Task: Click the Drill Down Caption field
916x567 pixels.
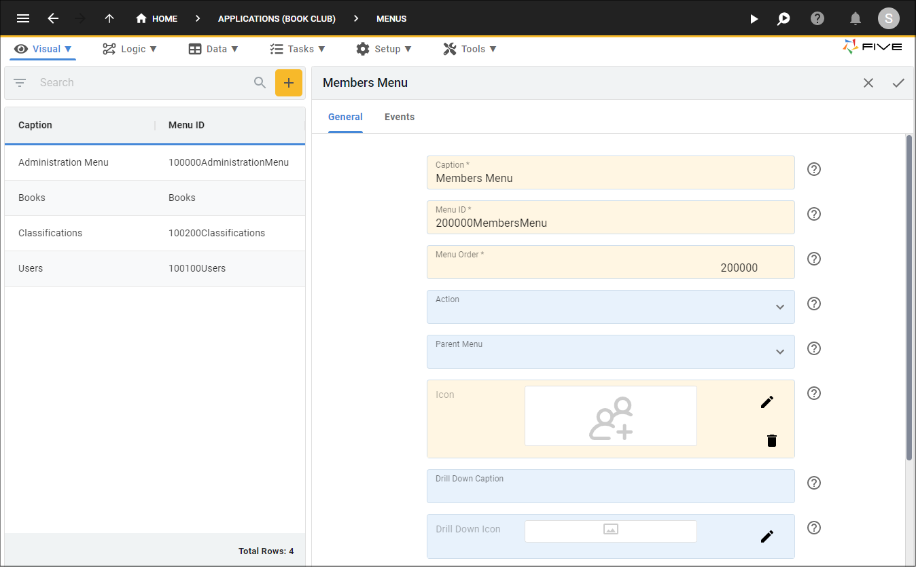Action: coord(610,486)
